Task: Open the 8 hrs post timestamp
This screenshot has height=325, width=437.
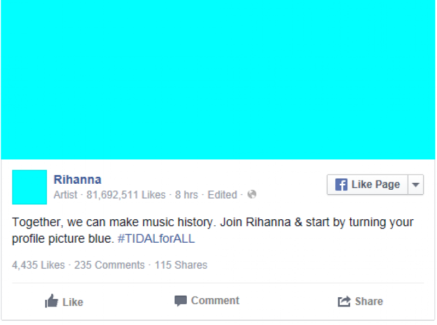Action: (186, 195)
